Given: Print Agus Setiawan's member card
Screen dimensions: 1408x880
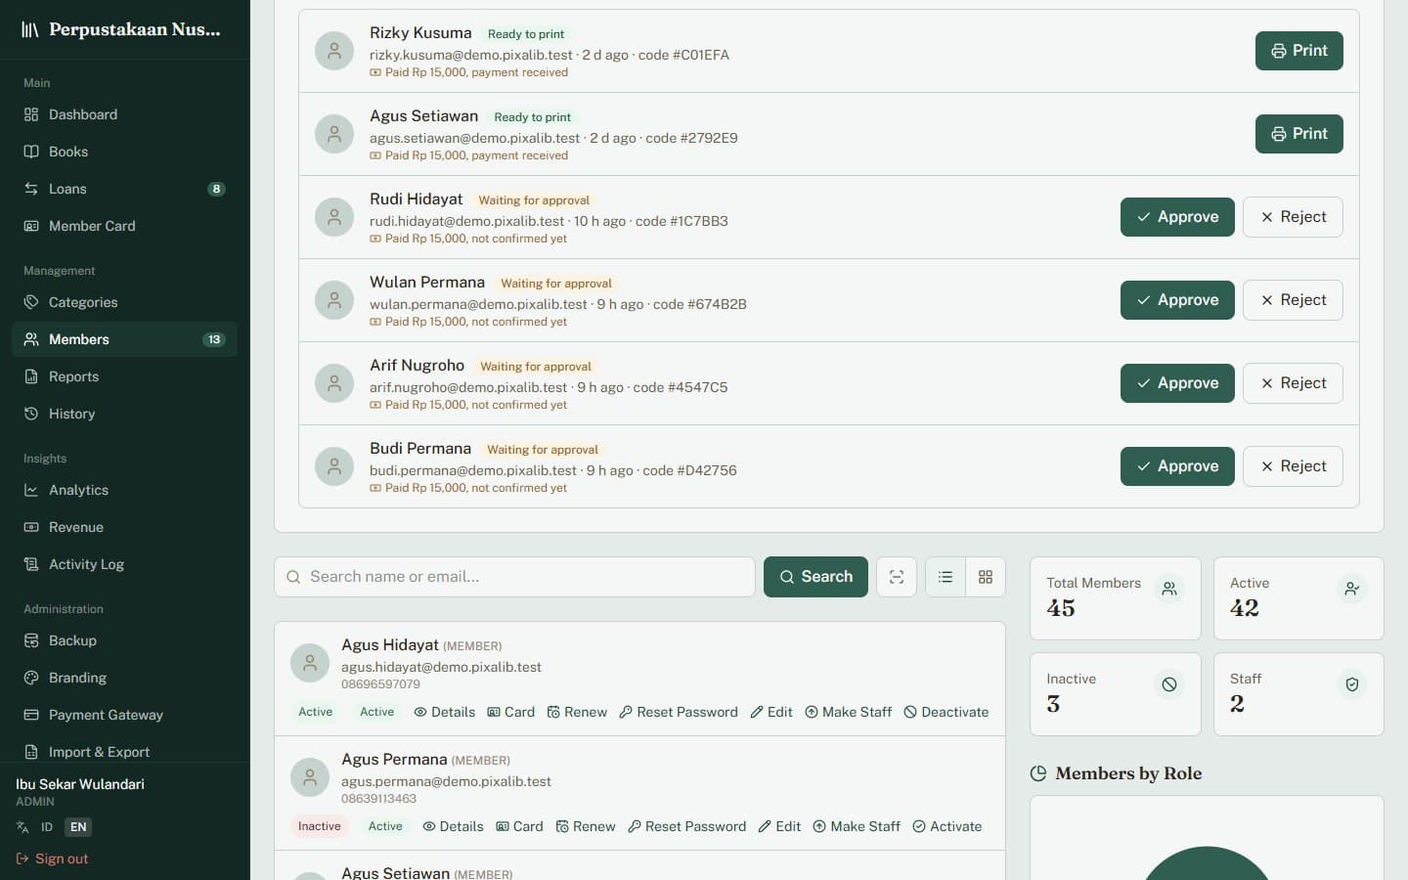Looking at the screenshot, I should click(1298, 134).
